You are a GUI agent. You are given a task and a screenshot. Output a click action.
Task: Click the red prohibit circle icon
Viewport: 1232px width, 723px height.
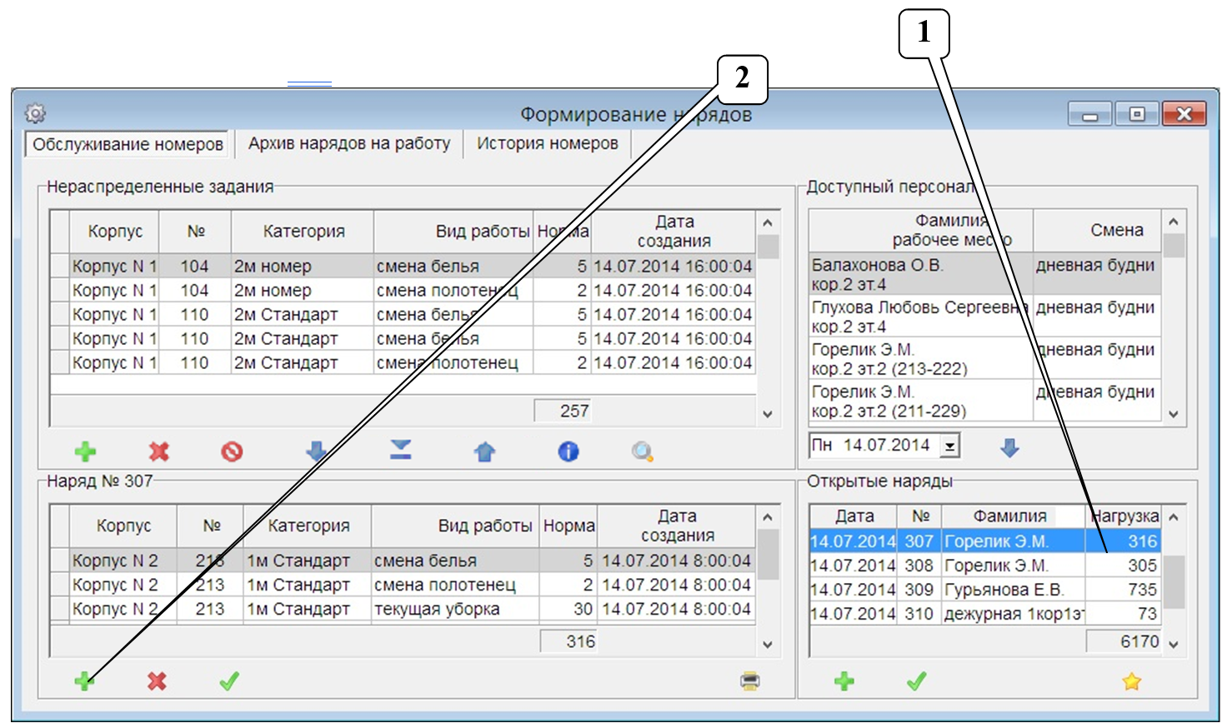(x=232, y=451)
